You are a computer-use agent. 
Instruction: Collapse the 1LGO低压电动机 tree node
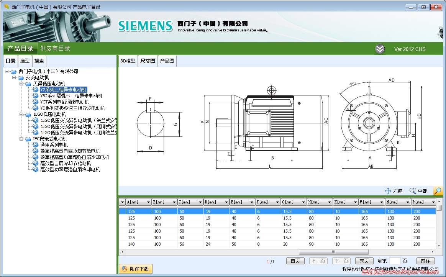point(21,114)
